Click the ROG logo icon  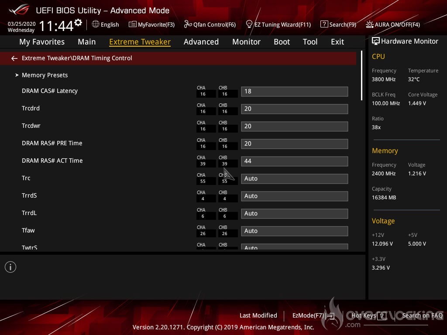(19, 10)
